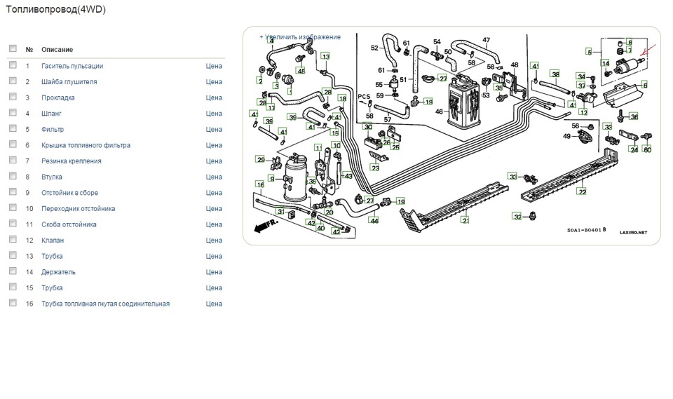Click callout 60 at the right edge
Viewport: 673px width, 399px height.
(x=647, y=149)
